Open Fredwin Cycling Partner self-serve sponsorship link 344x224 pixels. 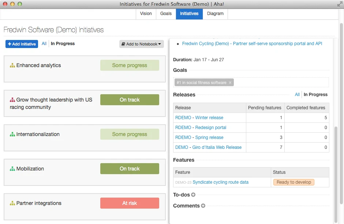click(x=252, y=44)
